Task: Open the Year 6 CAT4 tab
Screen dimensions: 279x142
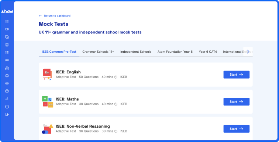Action: point(208,52)
